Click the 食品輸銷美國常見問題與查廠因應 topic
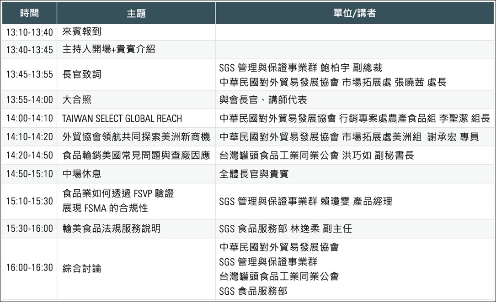This screenshot has width=496, height=302. 136,156
